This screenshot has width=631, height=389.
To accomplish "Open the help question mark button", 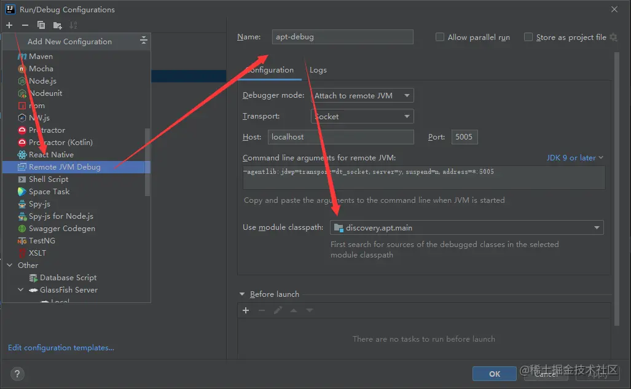I will click(17, 374).
